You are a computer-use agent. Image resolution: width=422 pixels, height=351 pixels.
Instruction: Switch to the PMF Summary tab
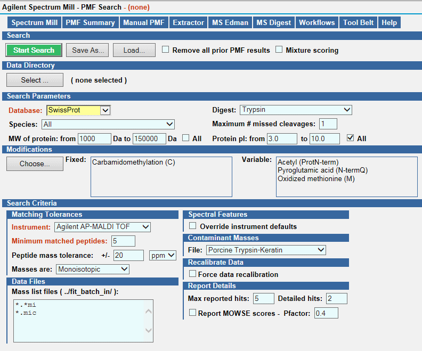tap(90, 22)
